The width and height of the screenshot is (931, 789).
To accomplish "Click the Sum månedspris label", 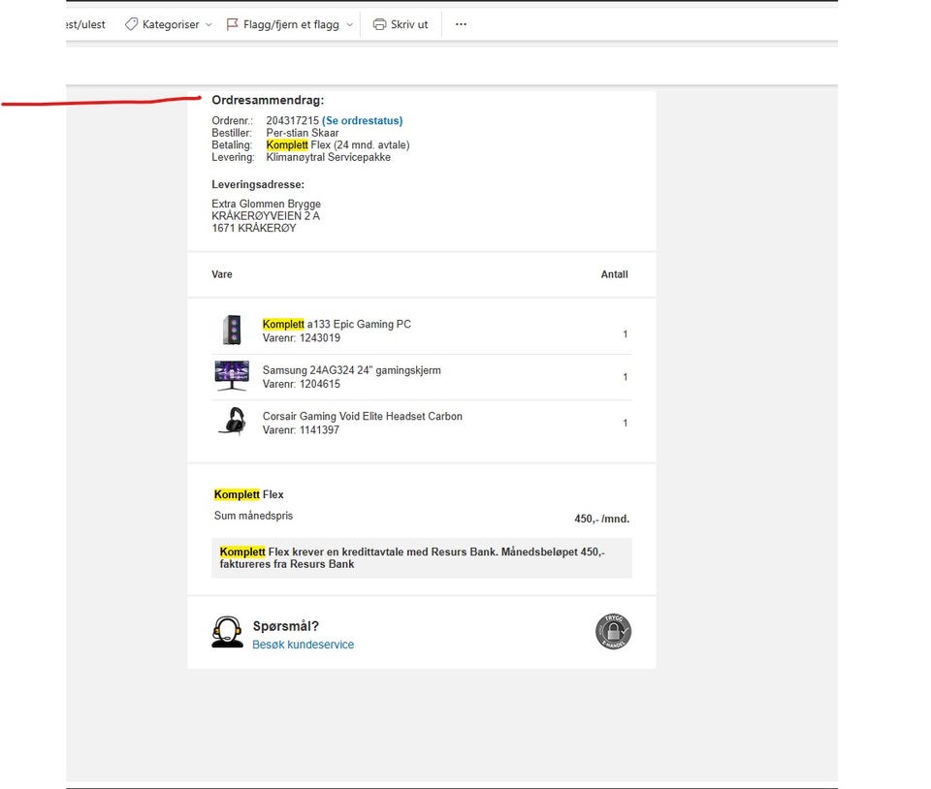I will [253, 516].
